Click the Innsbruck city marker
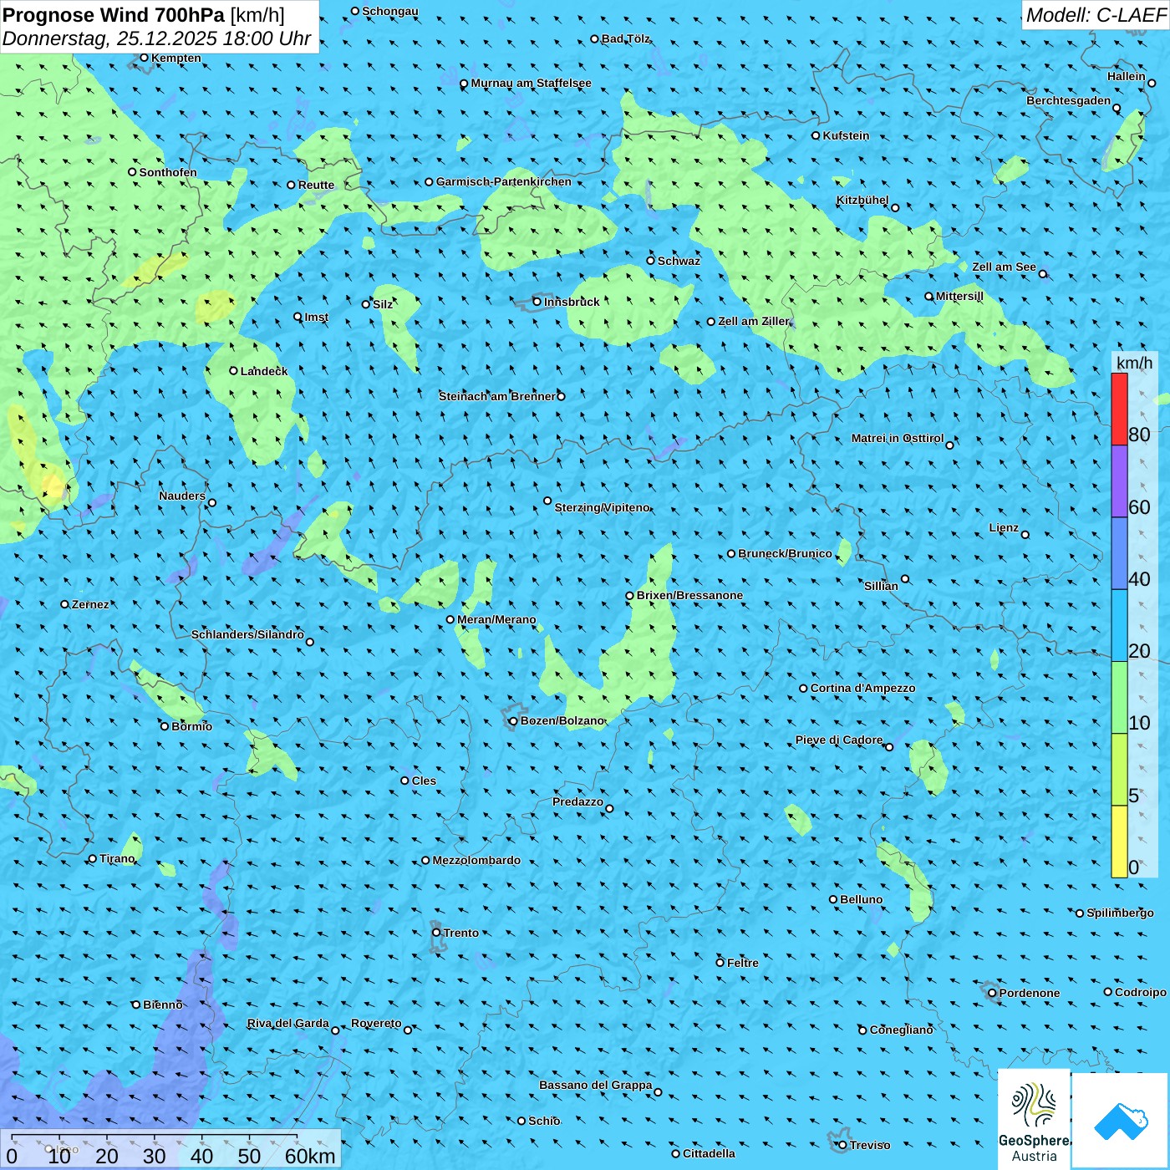This screenshot has width=1170, height=1170. pos(537,302)
